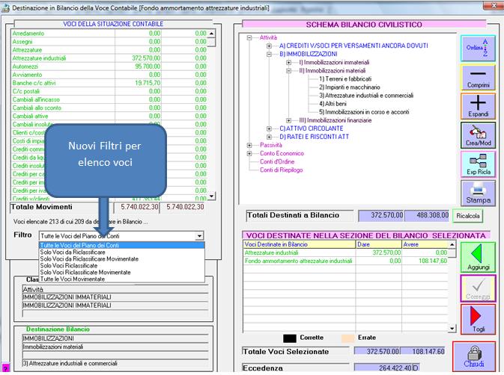
Task: Click the Ricalcola button
Action: [467, 216]
